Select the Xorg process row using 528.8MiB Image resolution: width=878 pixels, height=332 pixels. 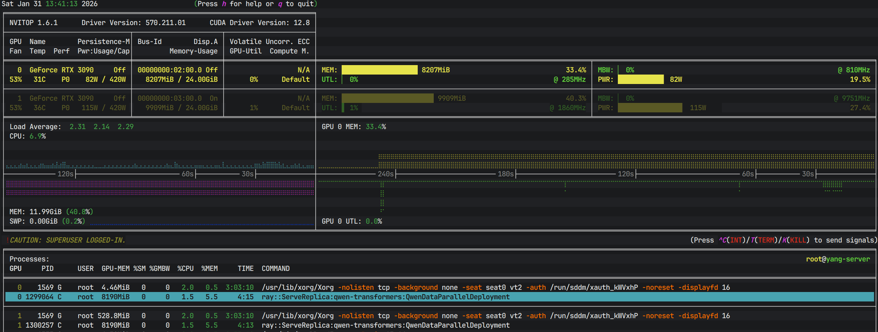point(440,316)
